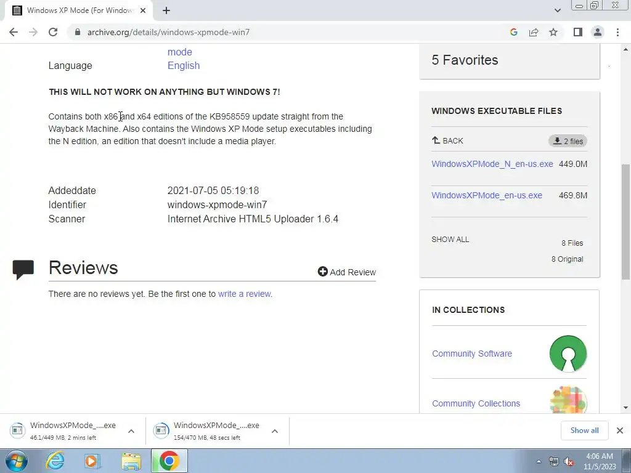Follow the 'write a review' link
Screen dimensions: 631x473
coord(244,294)
